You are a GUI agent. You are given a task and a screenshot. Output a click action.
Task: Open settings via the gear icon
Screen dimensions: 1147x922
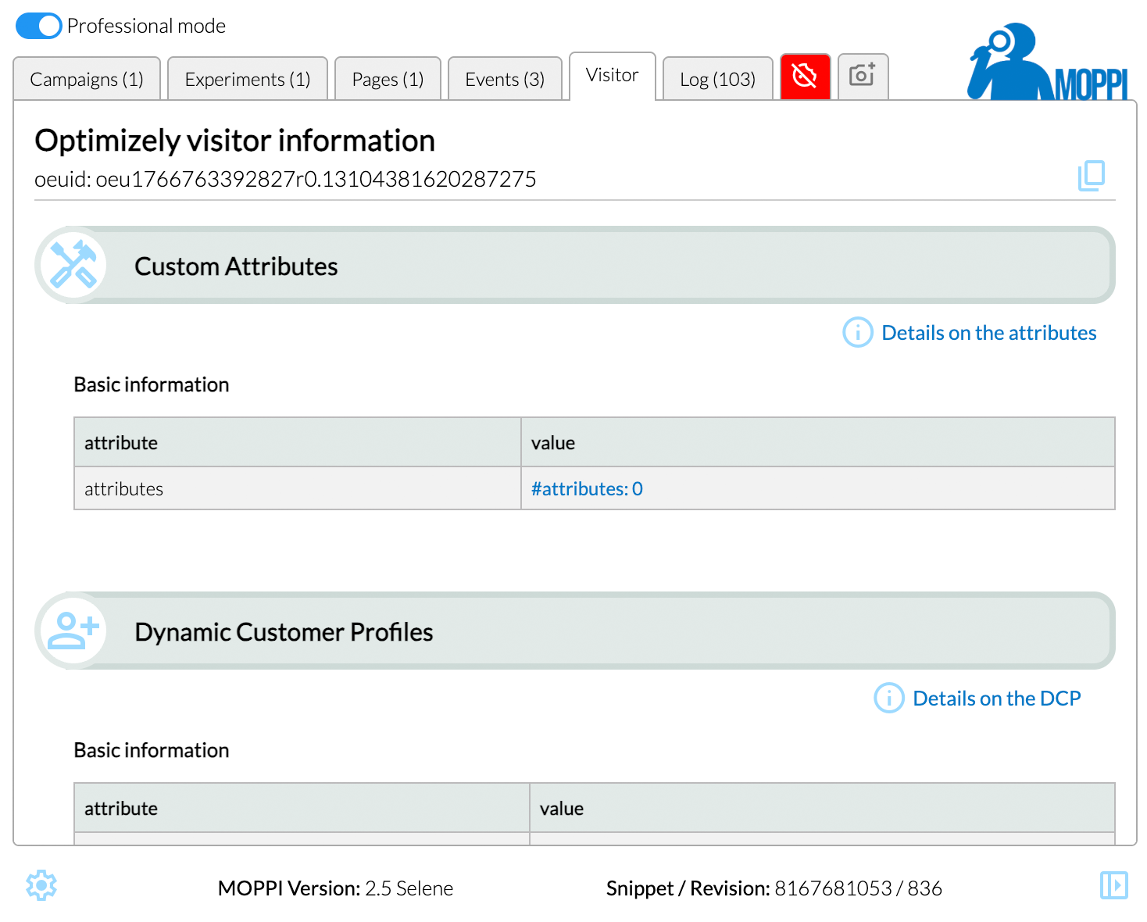point(41,885)
